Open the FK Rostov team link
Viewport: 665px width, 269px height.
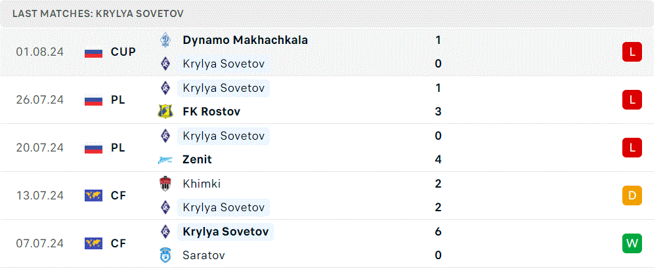(211, 112)
